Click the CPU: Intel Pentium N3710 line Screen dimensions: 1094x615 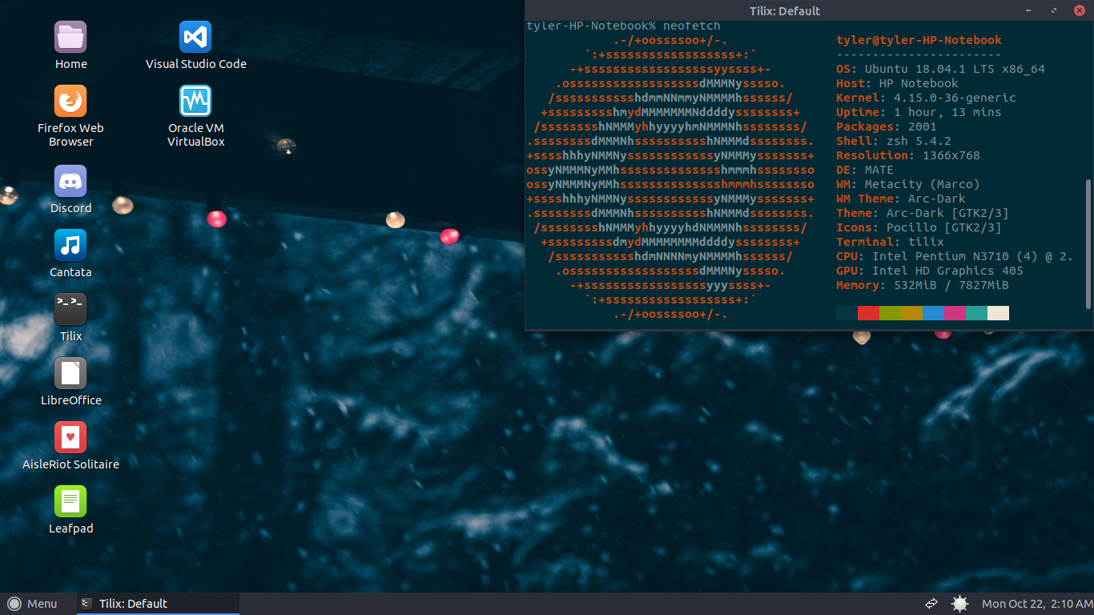point(955,256)
